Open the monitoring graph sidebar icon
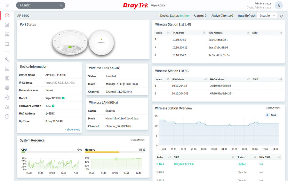Image resolution: width=288 pixels, height=181 pixels. 7,34
